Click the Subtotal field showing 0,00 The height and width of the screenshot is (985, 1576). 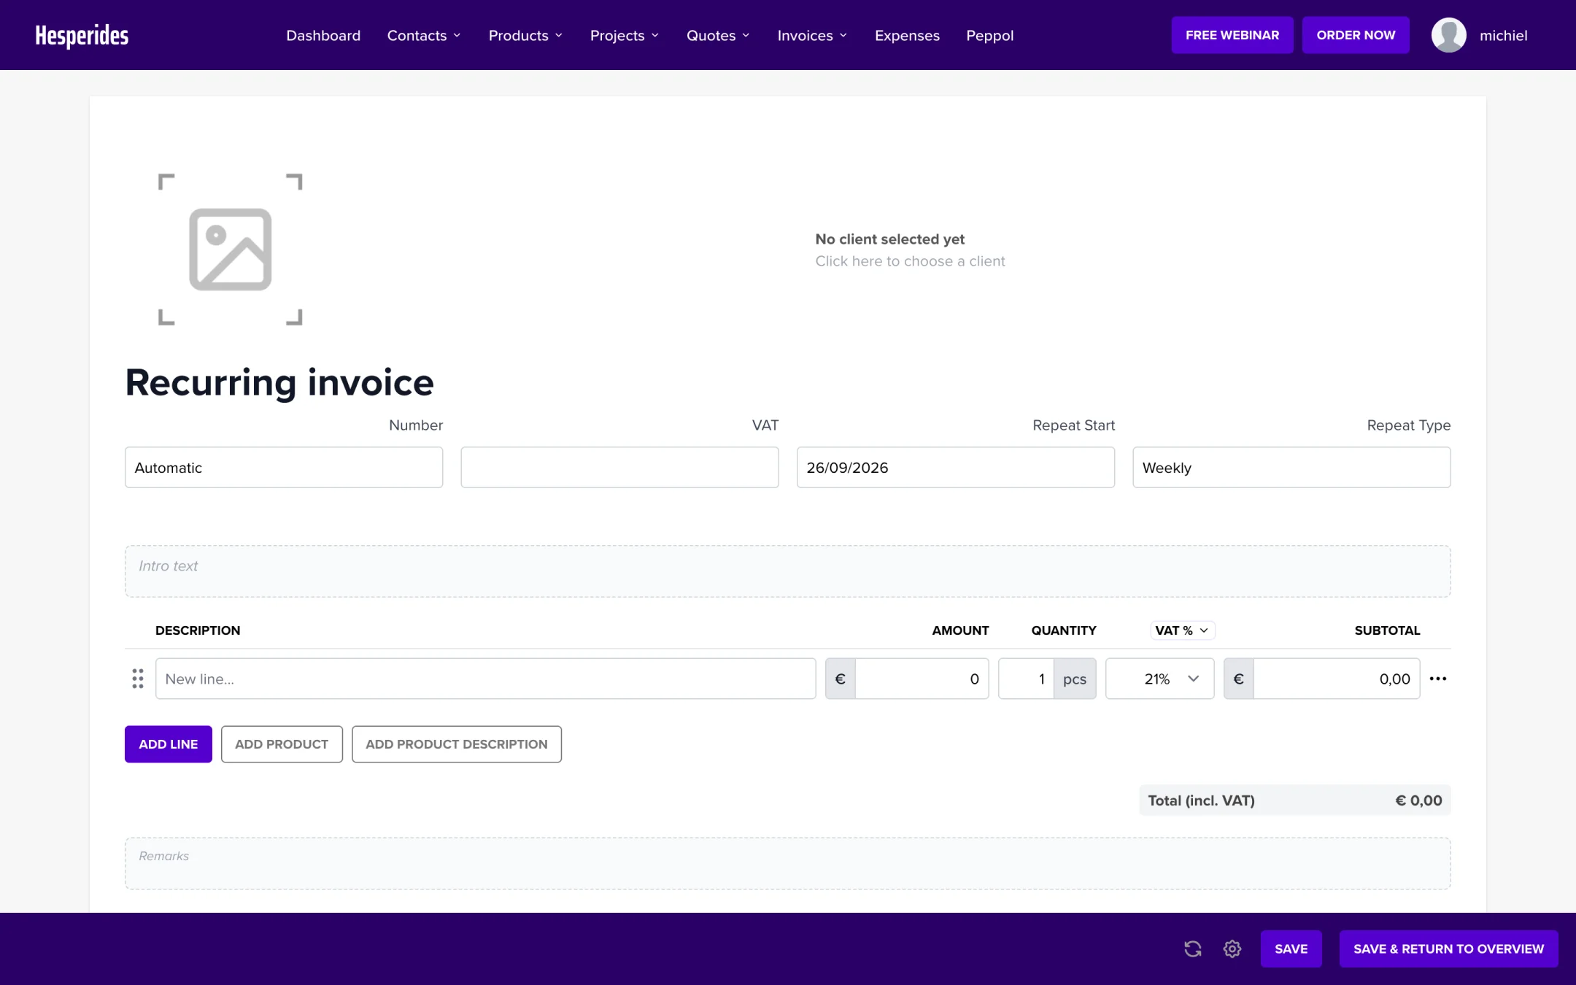(x=1336, y=679)
